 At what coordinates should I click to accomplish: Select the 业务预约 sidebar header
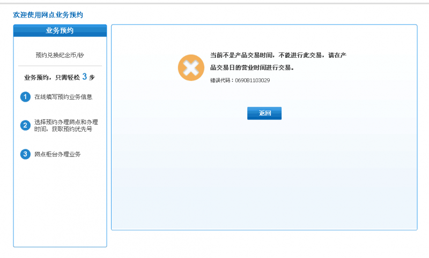tap(60, 31)
